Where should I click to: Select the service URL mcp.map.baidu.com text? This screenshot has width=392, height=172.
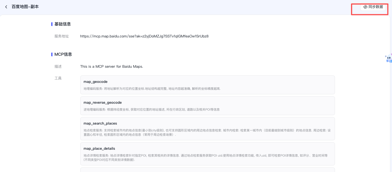coord(144,36)
